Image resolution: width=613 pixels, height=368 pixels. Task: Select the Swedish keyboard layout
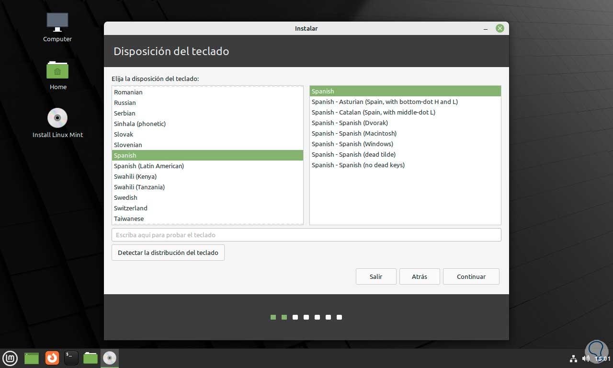[x=125, y=197]
